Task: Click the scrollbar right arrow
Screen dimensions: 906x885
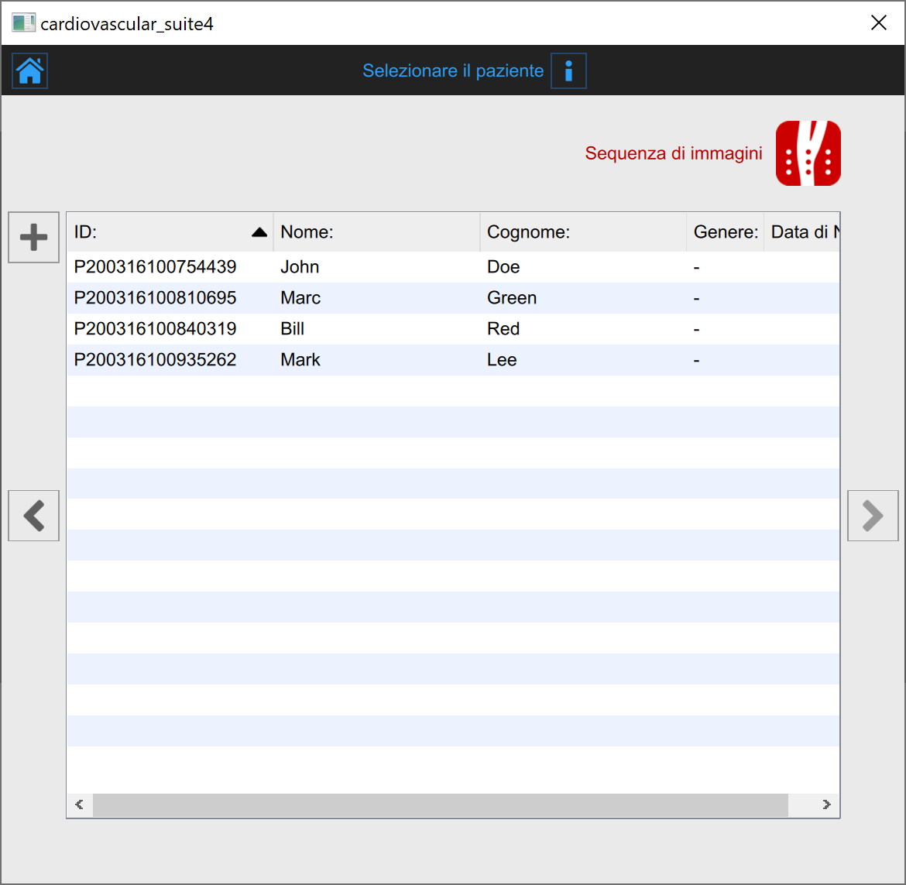Action: [x=826, y=804]
